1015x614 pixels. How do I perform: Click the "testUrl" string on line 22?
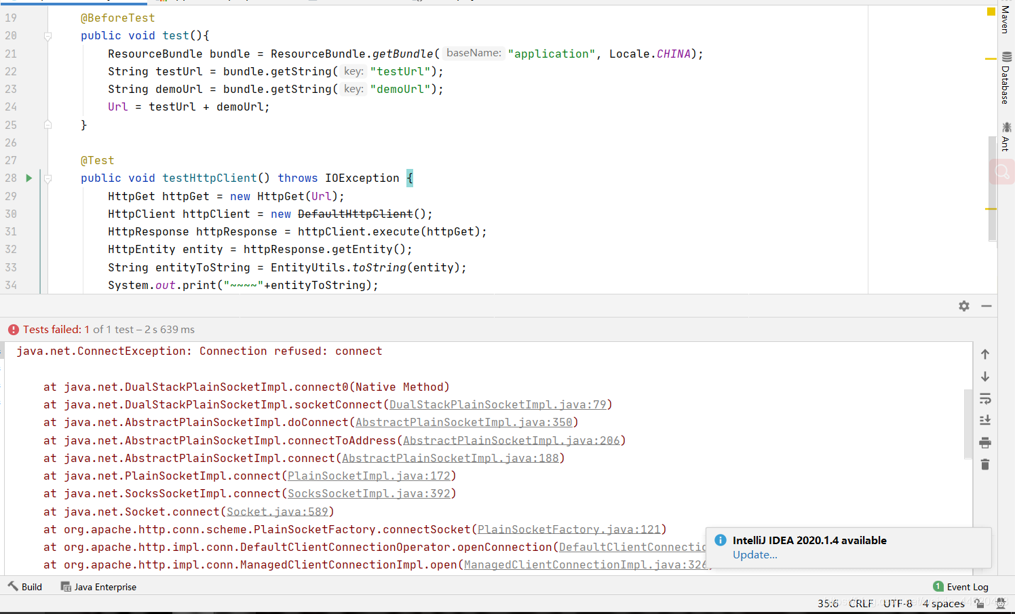click(x=400, y=72)
